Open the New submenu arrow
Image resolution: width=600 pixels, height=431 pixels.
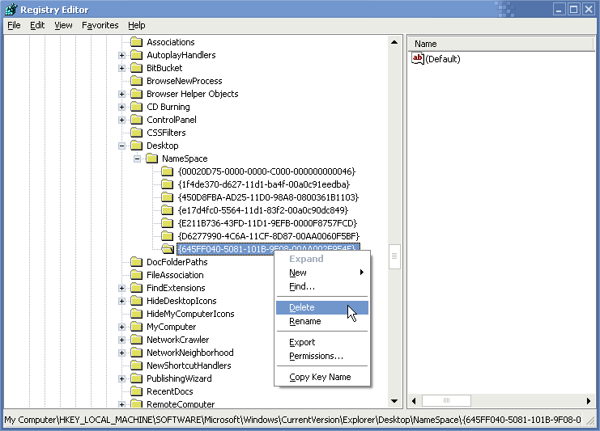[361, 273]
